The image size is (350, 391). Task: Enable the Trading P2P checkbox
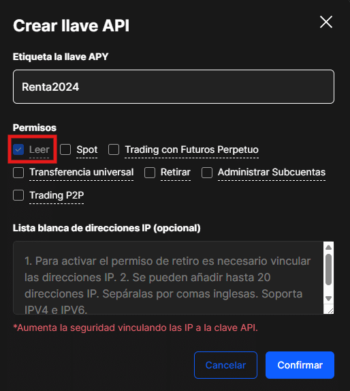pos(18,195)
